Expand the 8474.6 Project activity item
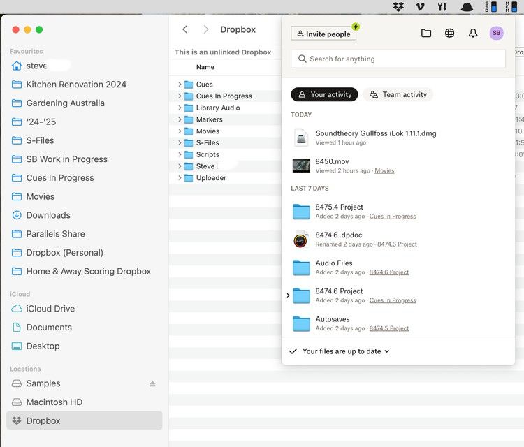 point(288,295)
